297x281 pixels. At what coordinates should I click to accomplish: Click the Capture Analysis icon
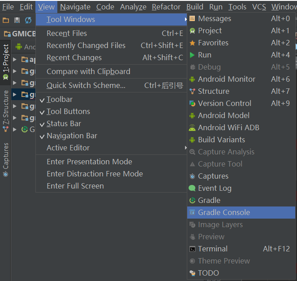click(192, 152)
